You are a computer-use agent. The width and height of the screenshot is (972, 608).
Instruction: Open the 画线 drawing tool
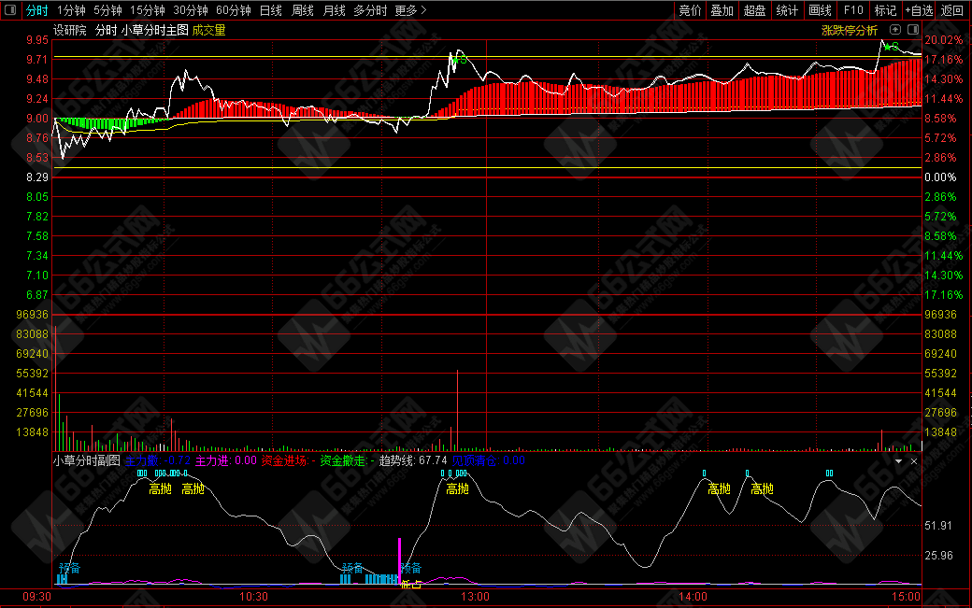click(820, 10)
